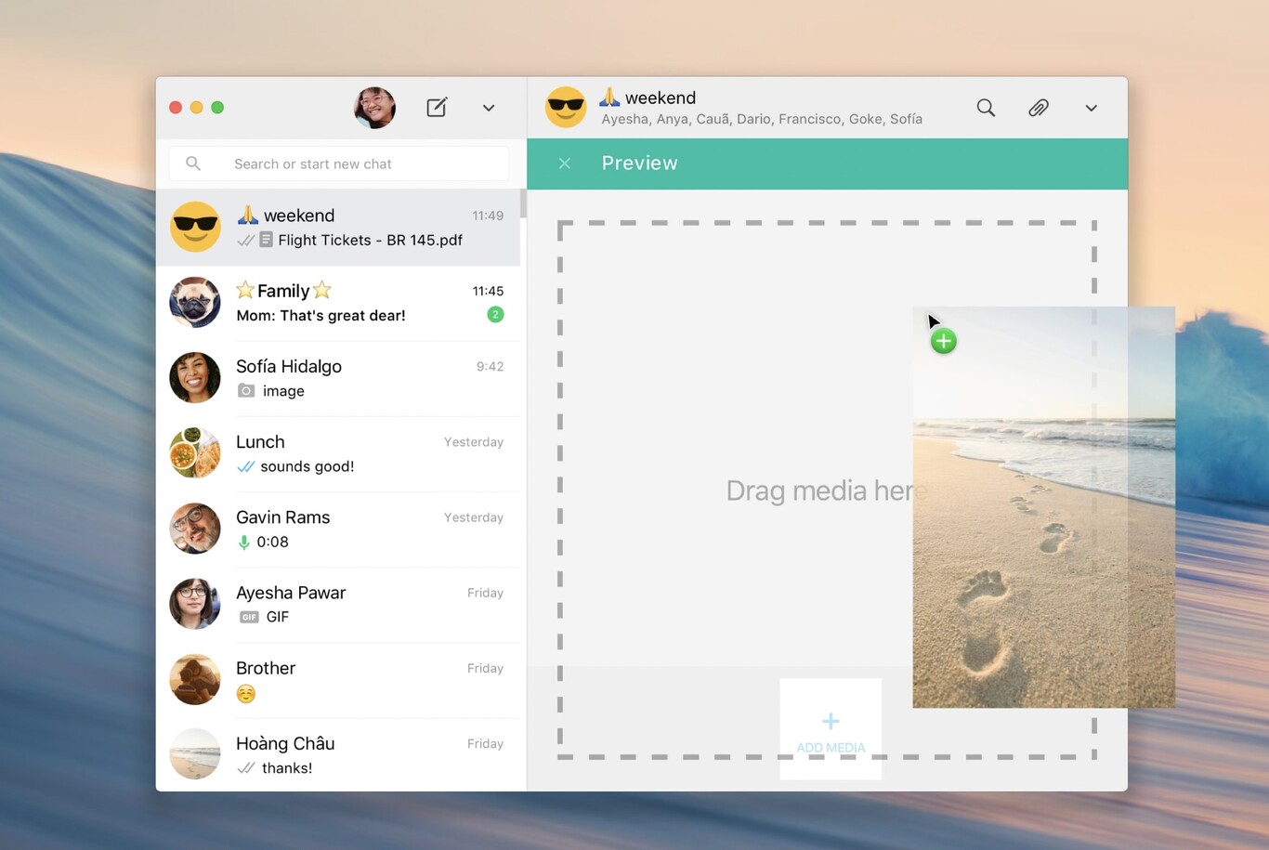1269x850 pixels.
Task: Focus the Search or start new chat field
Action: pyautogui.click(x=339, y=163)
